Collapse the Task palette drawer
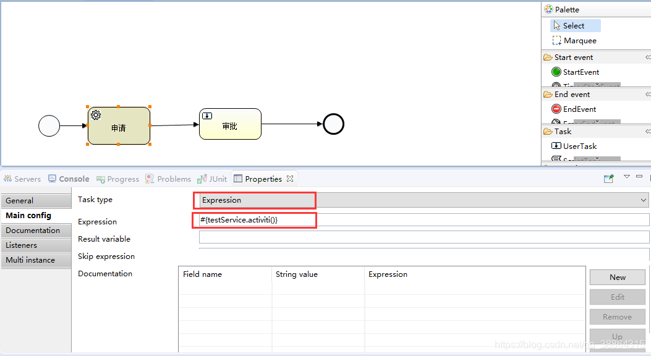 point(648,131)
